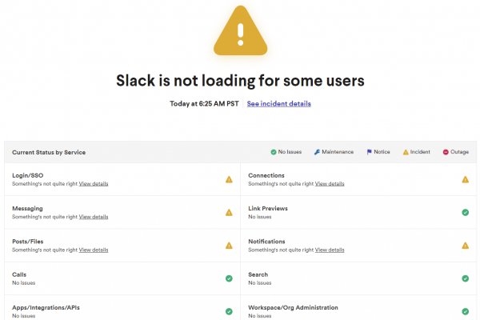View details for Login/SSO
This screenshot has height=320, width=480.
tap(94, 184)
